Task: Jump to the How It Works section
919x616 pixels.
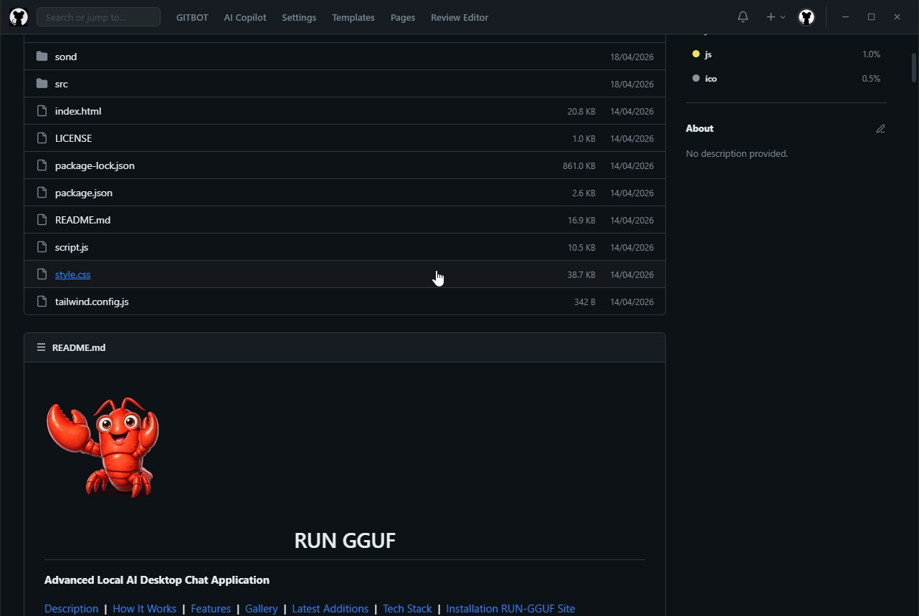Action: (x=144, y=608)
